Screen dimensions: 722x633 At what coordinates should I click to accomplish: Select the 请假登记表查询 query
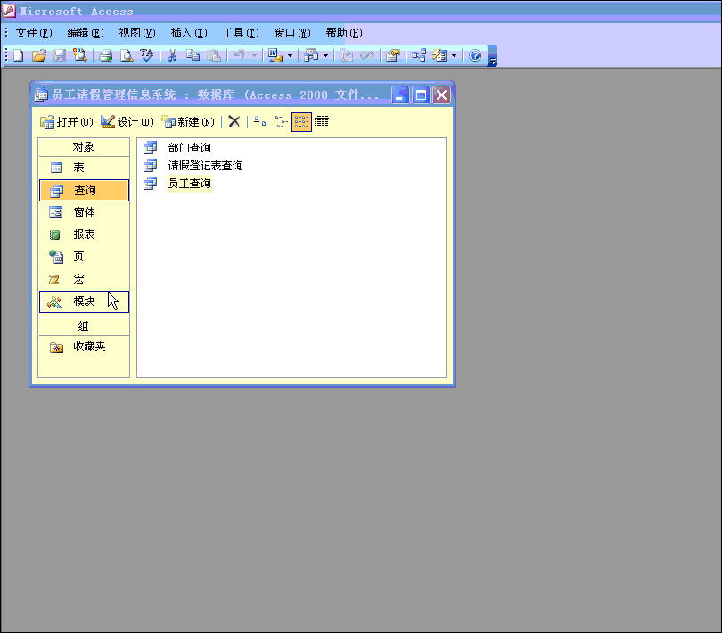(205, 166)
